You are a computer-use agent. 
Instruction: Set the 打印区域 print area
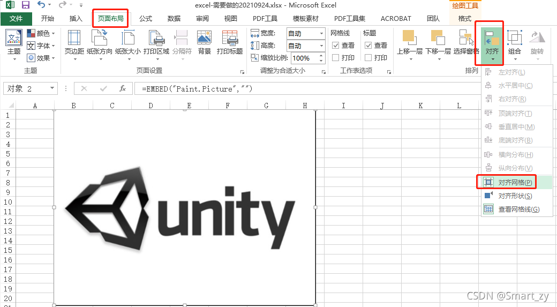pos(156,45)
